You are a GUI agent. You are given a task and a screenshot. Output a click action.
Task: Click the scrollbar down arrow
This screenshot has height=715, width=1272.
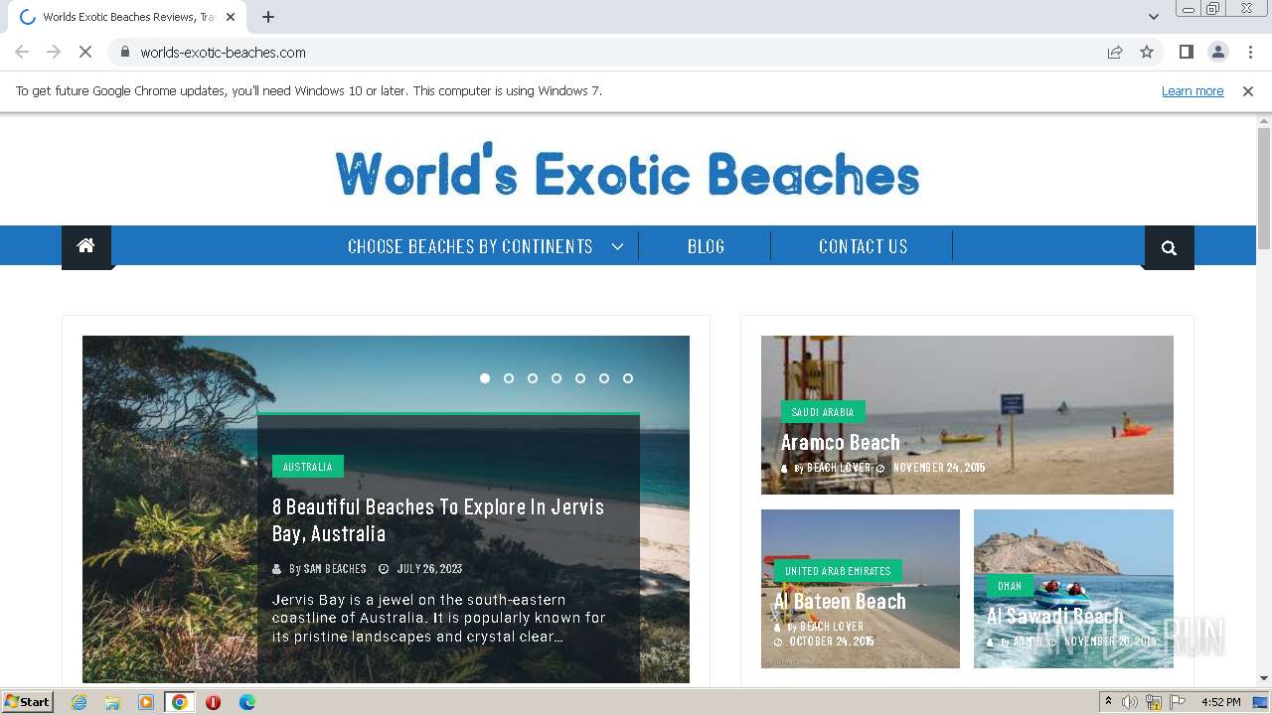click(x=1264, y=678)
